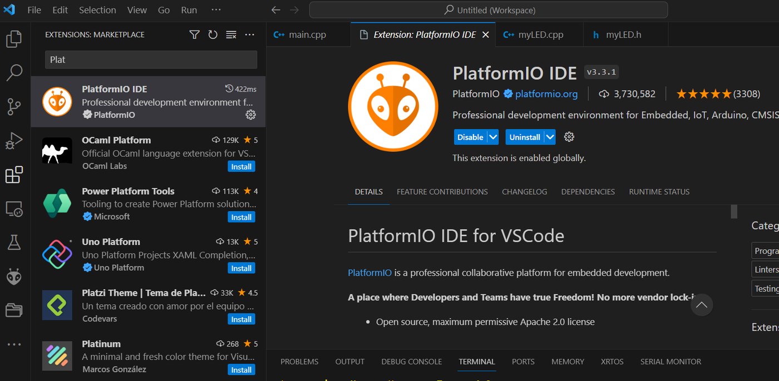Click the Uninstall button
The width and height of the screenshot is (779, 381).
pyautogui.click(x=525, y=137)
